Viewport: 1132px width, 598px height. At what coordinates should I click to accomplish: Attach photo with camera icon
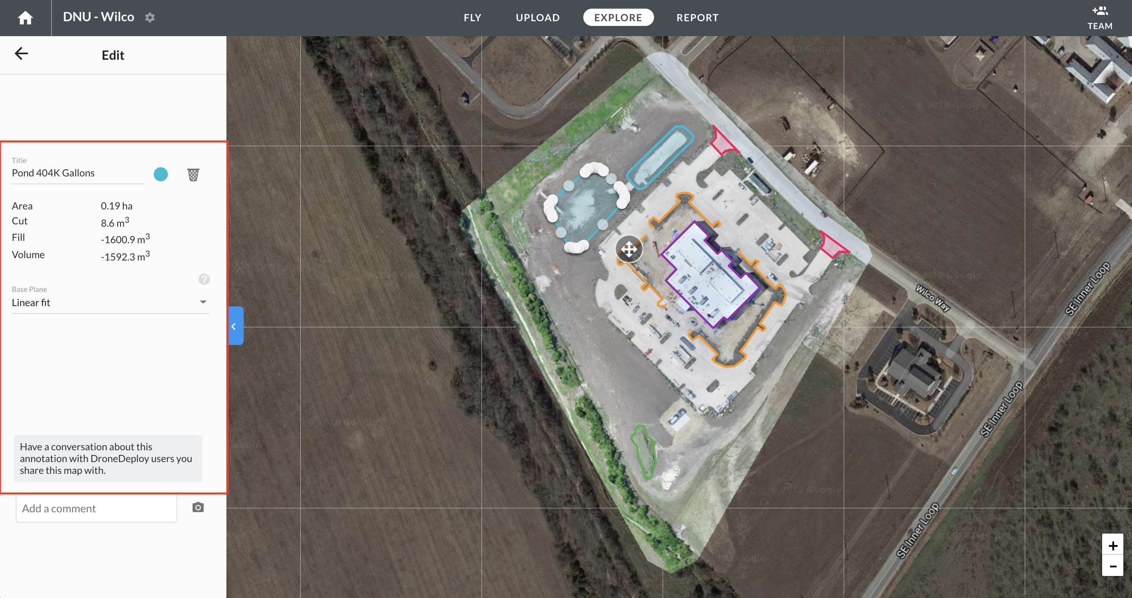[x=198, y=508]
